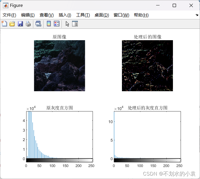Viewport: 200px width, 179px height.
Task: Insert a colorbar using the toolbar icon
Action: coord(49,24)
